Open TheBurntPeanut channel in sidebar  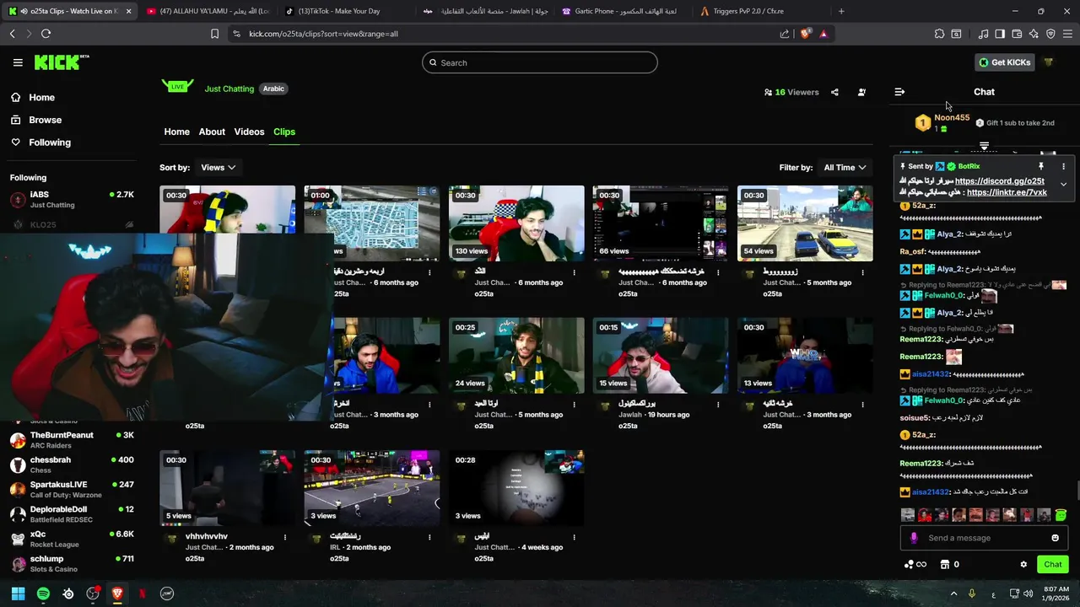pos(72,440)
